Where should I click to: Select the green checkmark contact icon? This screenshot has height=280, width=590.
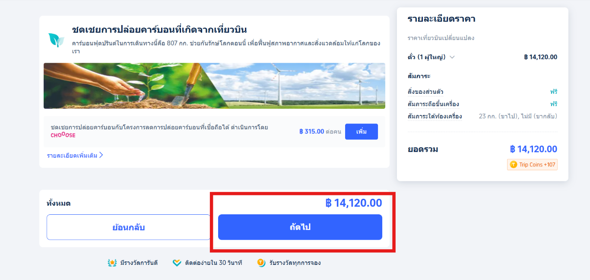(176, 263)
